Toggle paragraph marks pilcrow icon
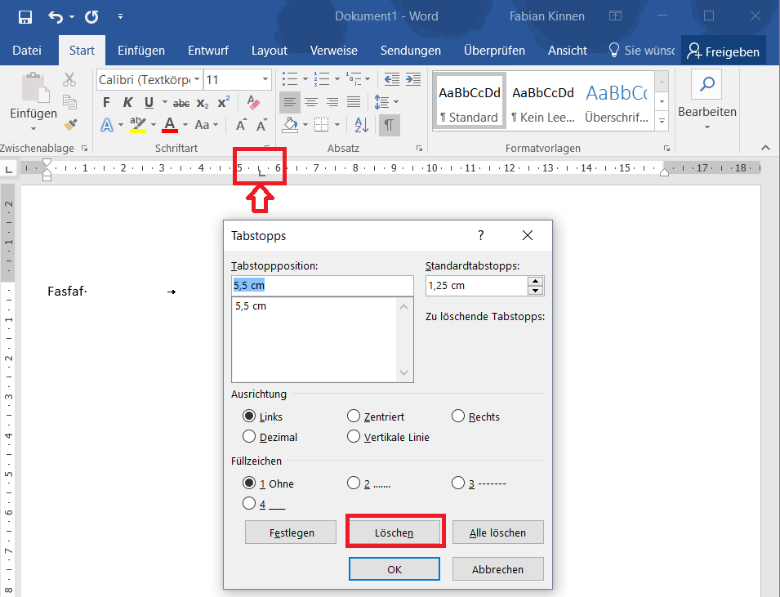 (389, 125)
